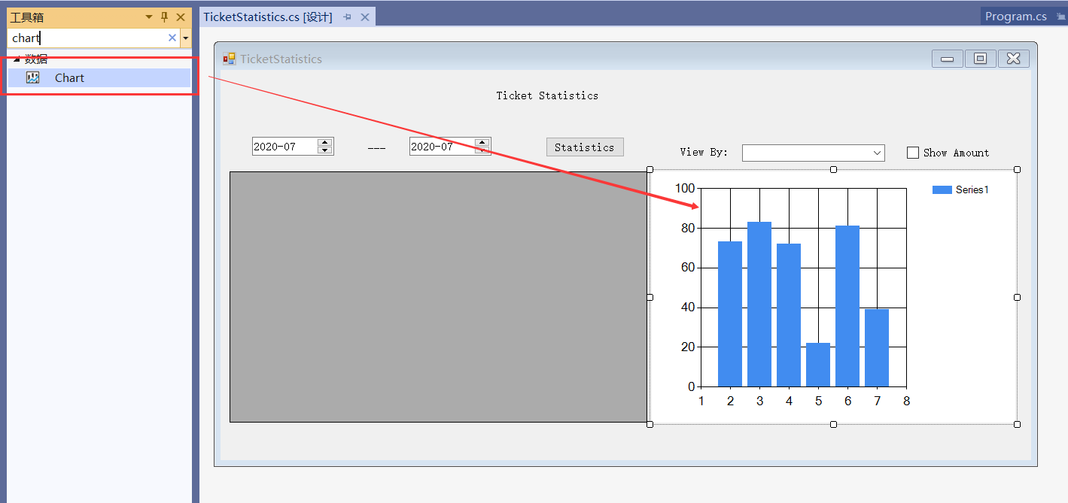Pin the 工具箱 toolbox panel

coord(163,16)
